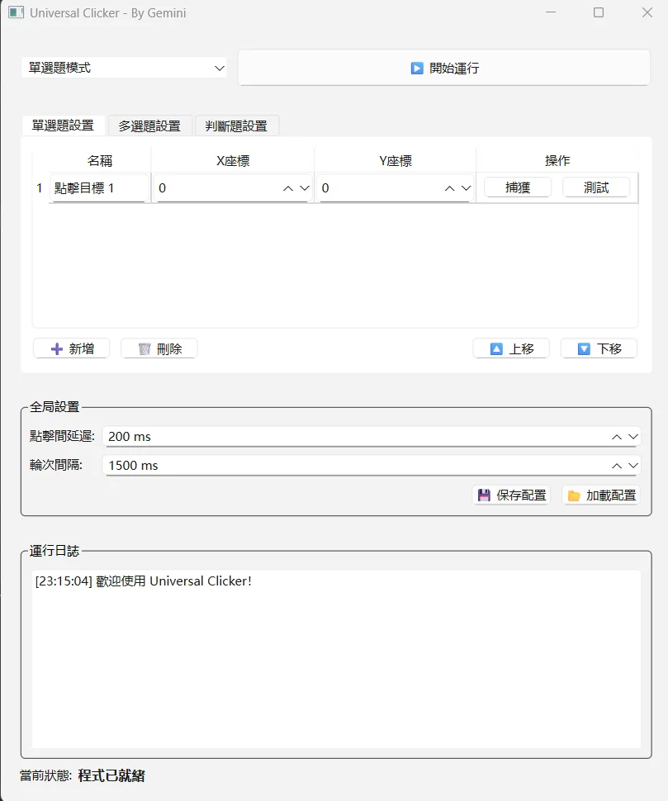The width and height of the screenshot is (668, 801).
Task: Switch to the 多選題設置 tab
Action: click(148, 126)
